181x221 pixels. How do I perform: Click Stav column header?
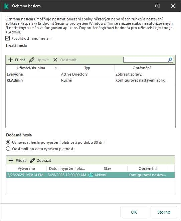[107, 169]
